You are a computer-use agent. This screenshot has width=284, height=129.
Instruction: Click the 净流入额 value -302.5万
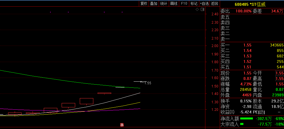tap(264, 119)
